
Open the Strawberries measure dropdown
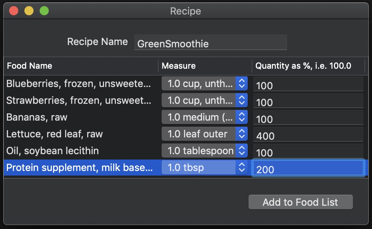205,100
